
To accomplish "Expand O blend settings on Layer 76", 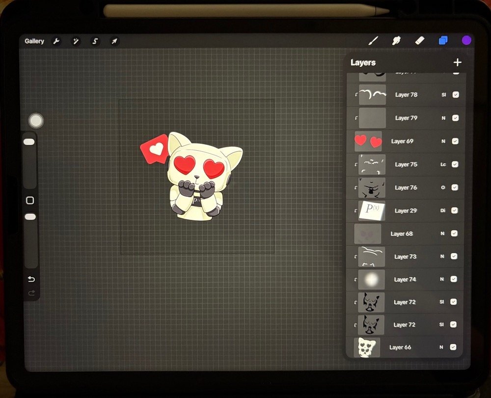I will [x=443, y=187].
